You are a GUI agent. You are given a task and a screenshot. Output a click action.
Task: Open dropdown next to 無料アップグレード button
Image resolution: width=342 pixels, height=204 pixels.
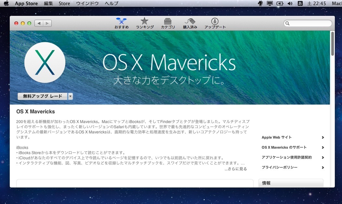[x=70, y=96]
